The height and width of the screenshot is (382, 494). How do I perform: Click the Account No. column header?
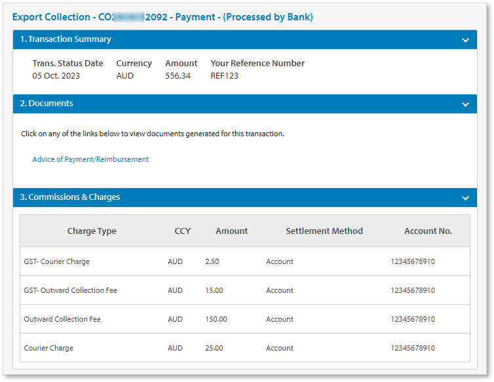click(x=428, y=231)
